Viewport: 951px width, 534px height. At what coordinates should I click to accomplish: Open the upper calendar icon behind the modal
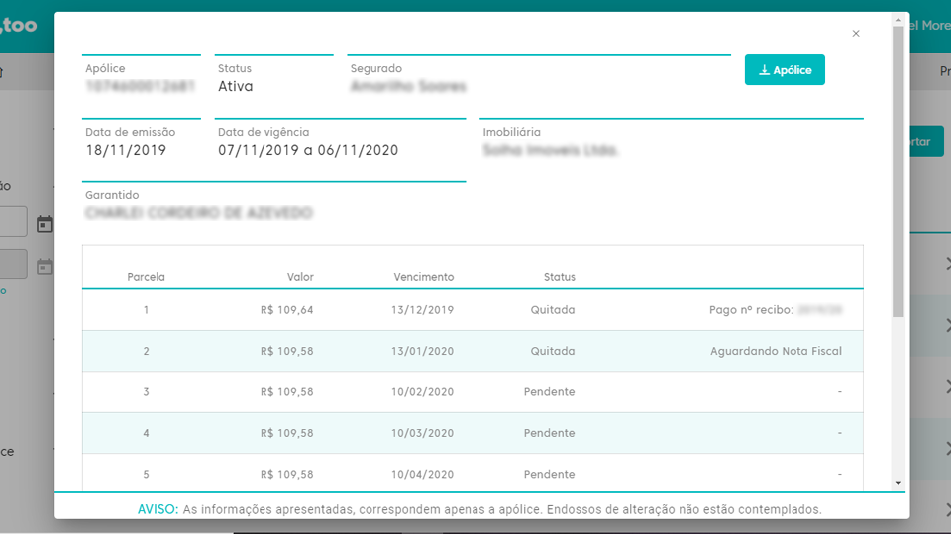(45, 224)
